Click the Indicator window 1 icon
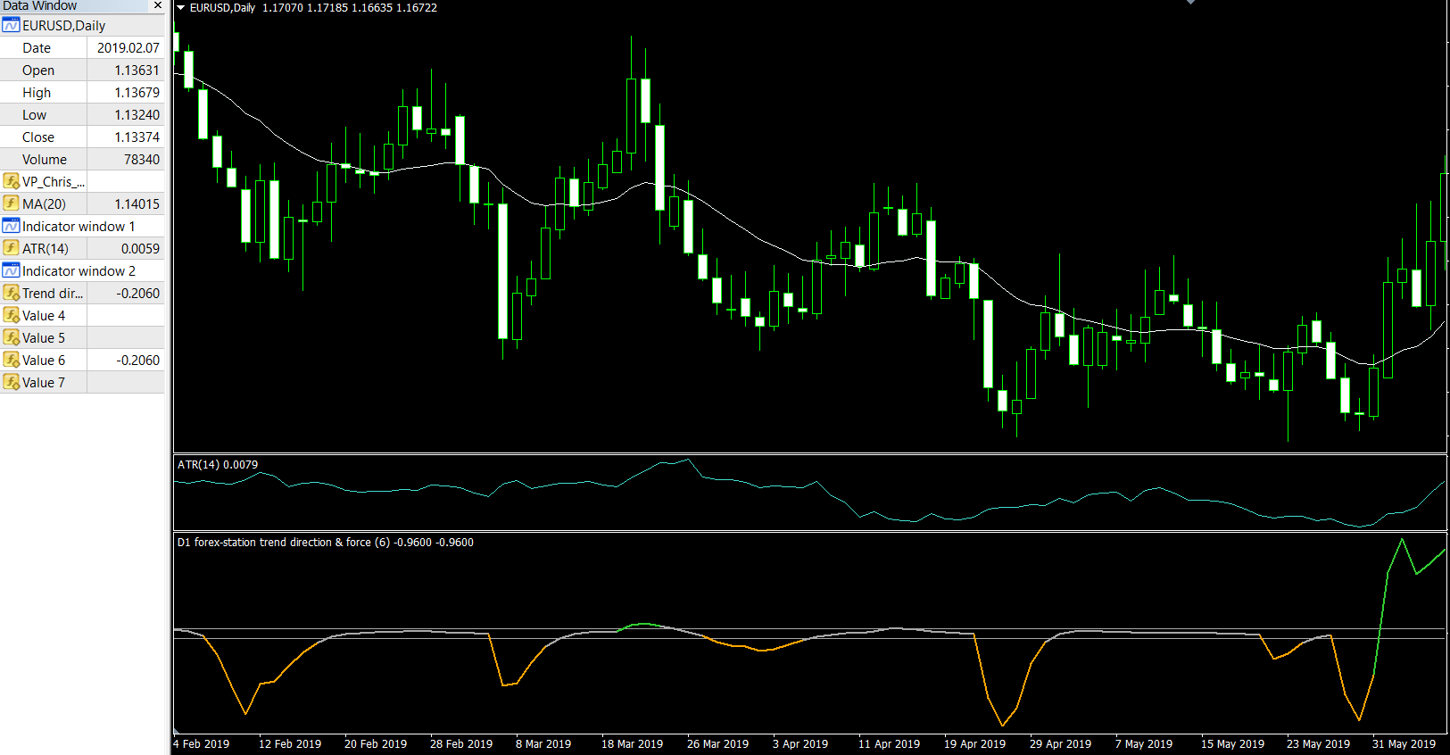 coord(11,226)
